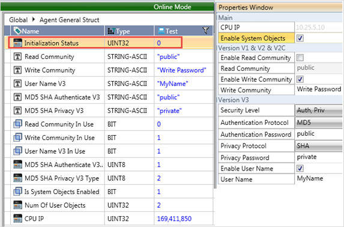This screenshot has width=344, height=227.
Task: Toggle Enable System Objects checkbox
Action: [300, 38]
